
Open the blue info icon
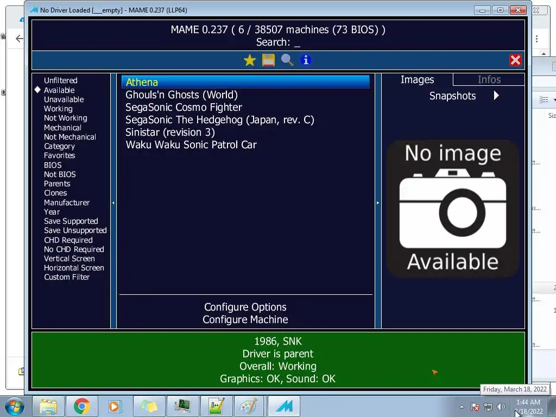[x=306, y=60]
